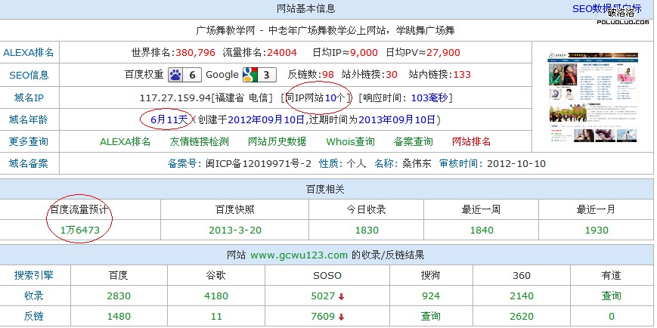Click the 103毫秒 response time value
Image resolution: width=657 pixels, height=328 pixels.
[x=429, y=98]
